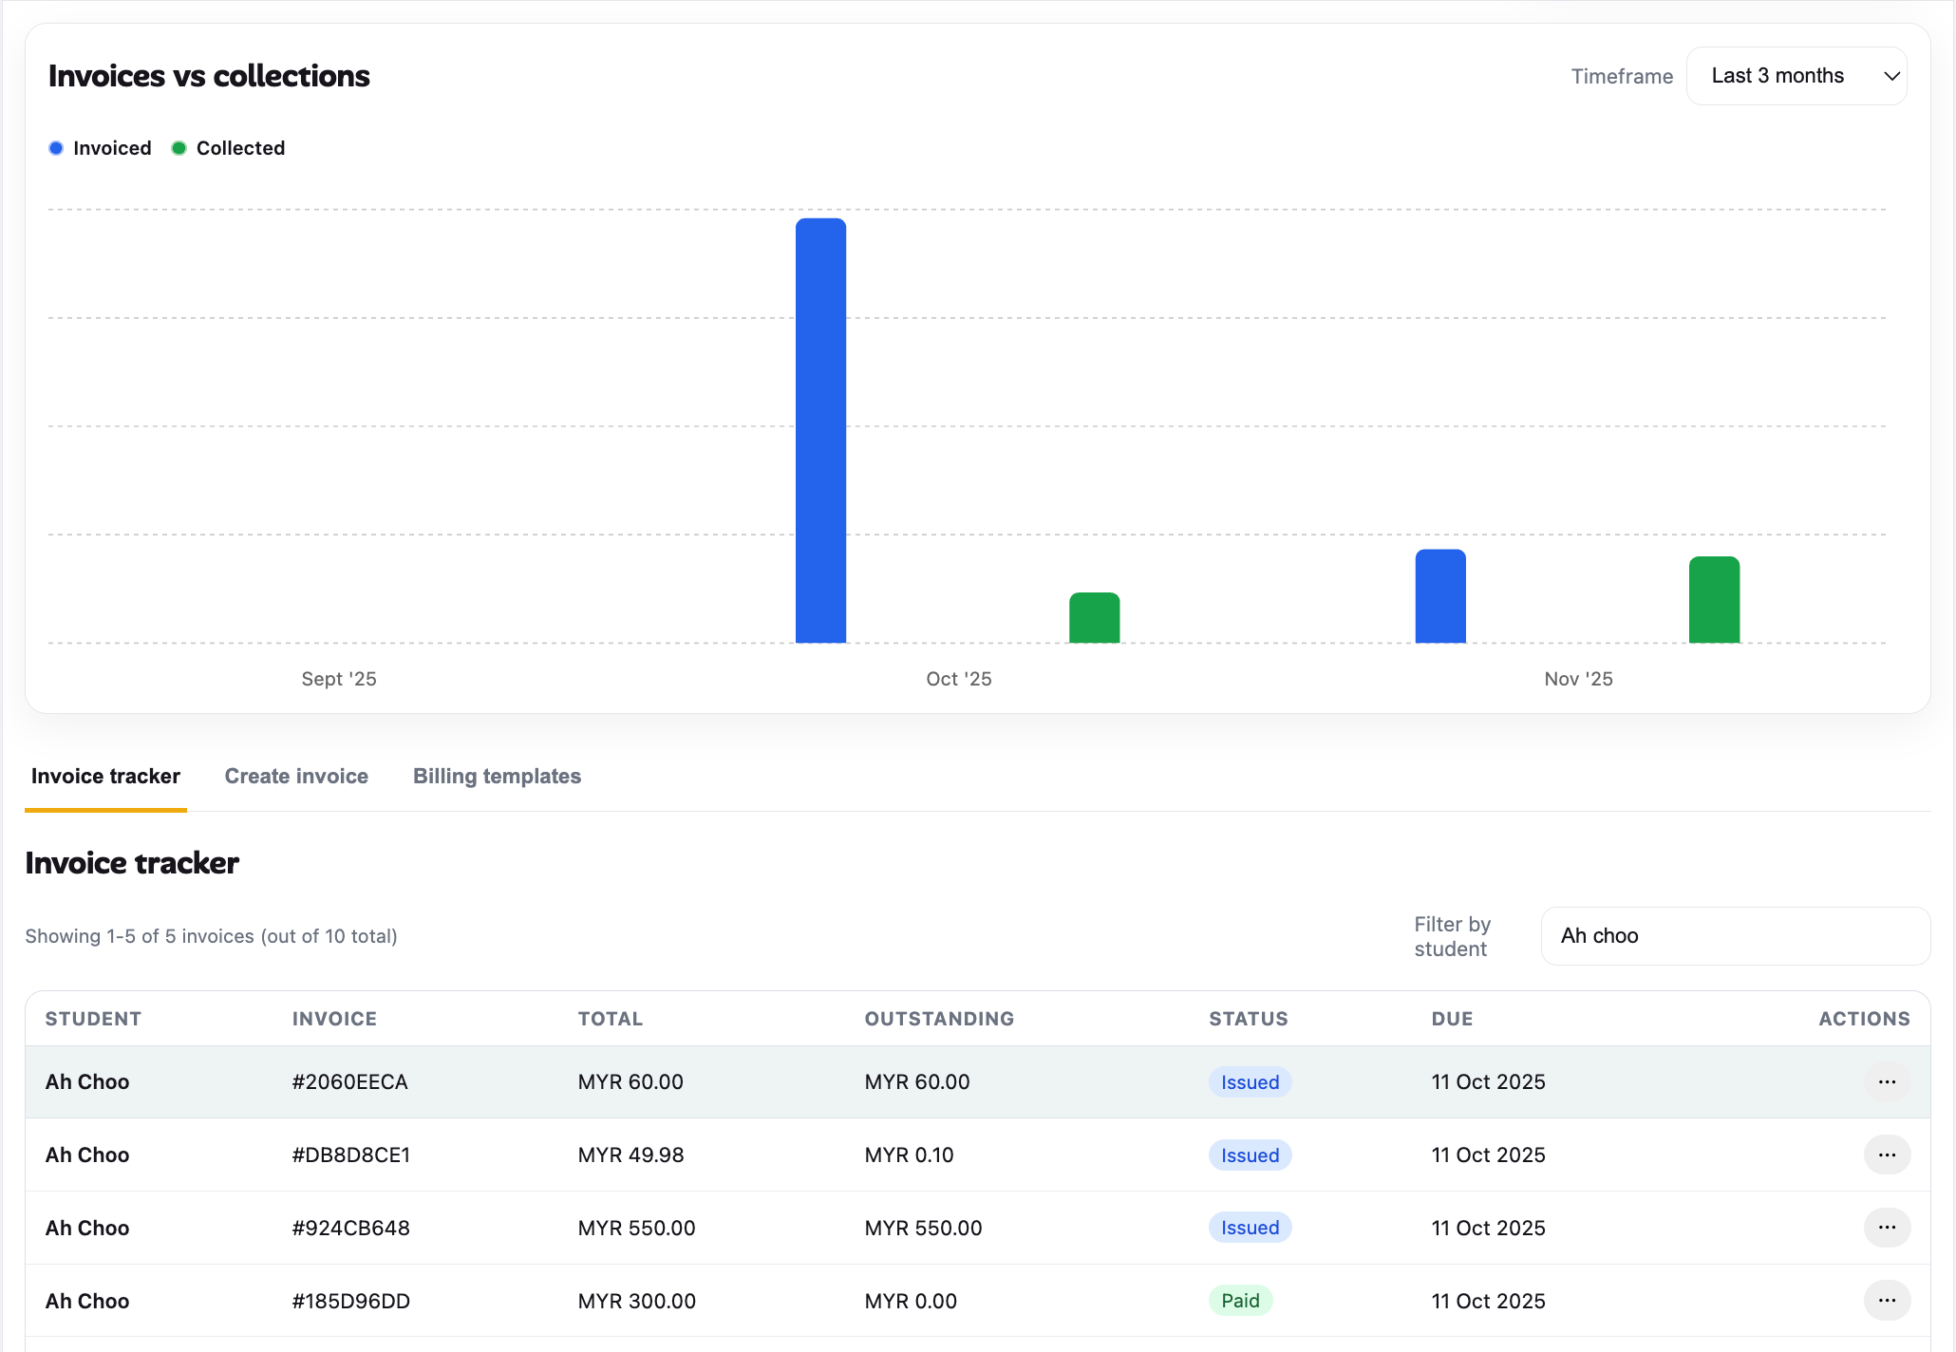Open actions menu for invoice #DB8D8CE1
The width and height of the screenshot is (1956, 1352).
pyautogui.click(x=1887, y=1155)
